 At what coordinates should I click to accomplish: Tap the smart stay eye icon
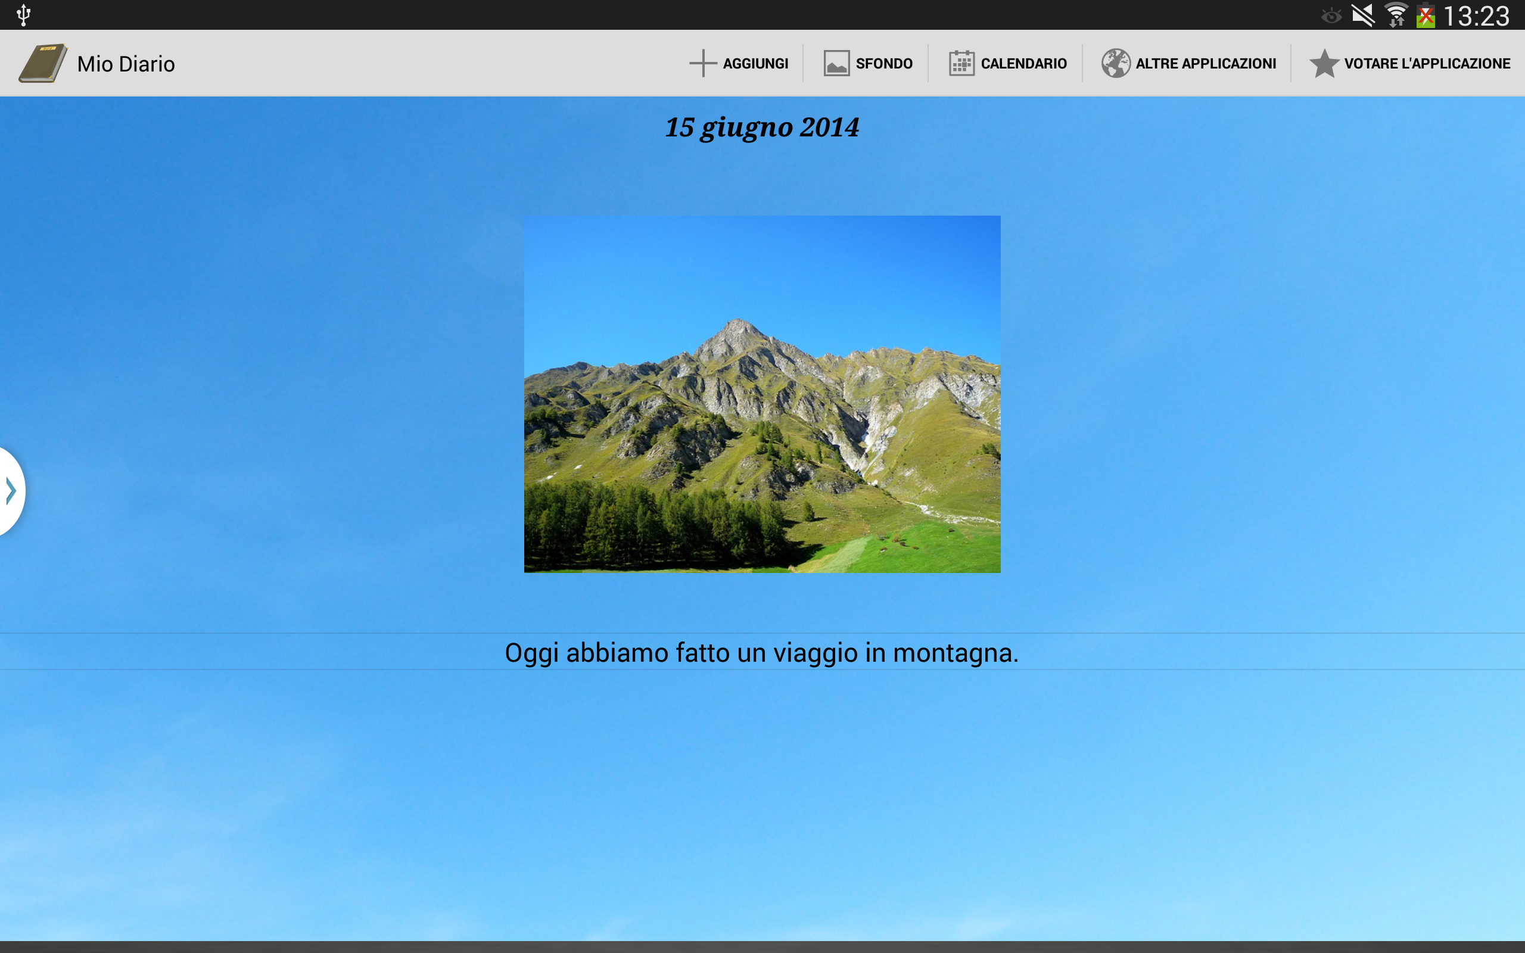[x=1331, y=15]
